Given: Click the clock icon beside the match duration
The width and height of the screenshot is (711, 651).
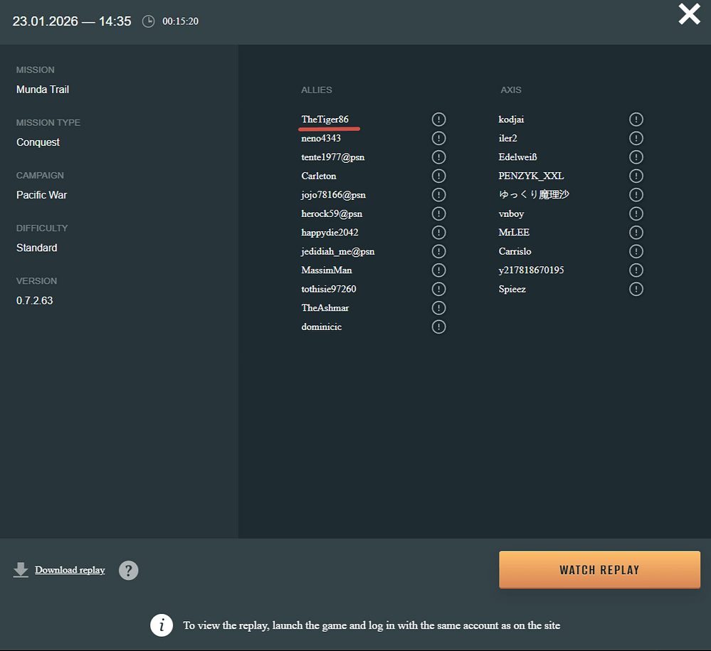Looking at the screenshot, I should 148,21.
